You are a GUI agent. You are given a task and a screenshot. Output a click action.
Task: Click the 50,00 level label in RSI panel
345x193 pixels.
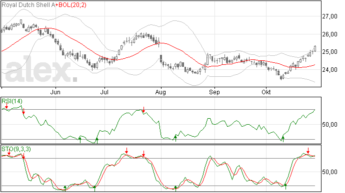click(329, 125)
